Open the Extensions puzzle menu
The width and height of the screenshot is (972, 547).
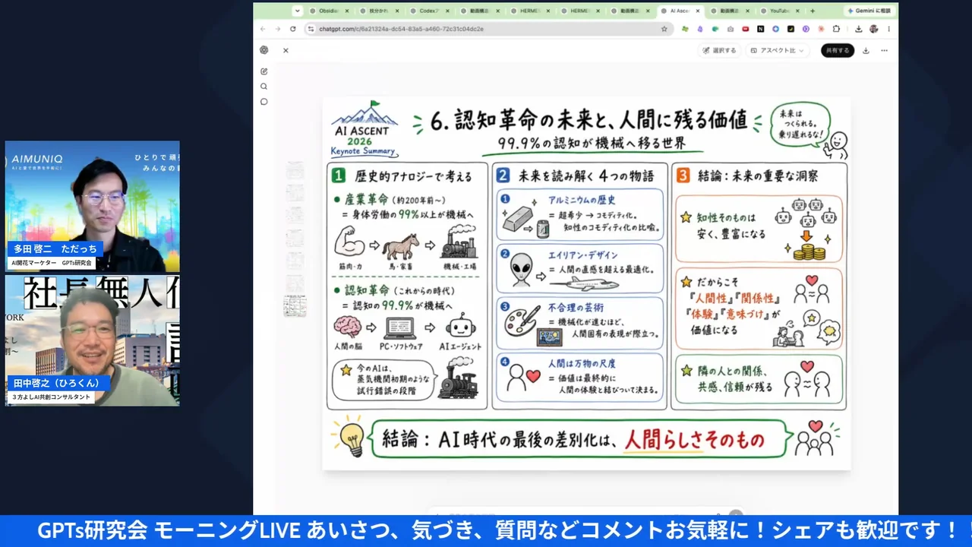coord(836,29)
